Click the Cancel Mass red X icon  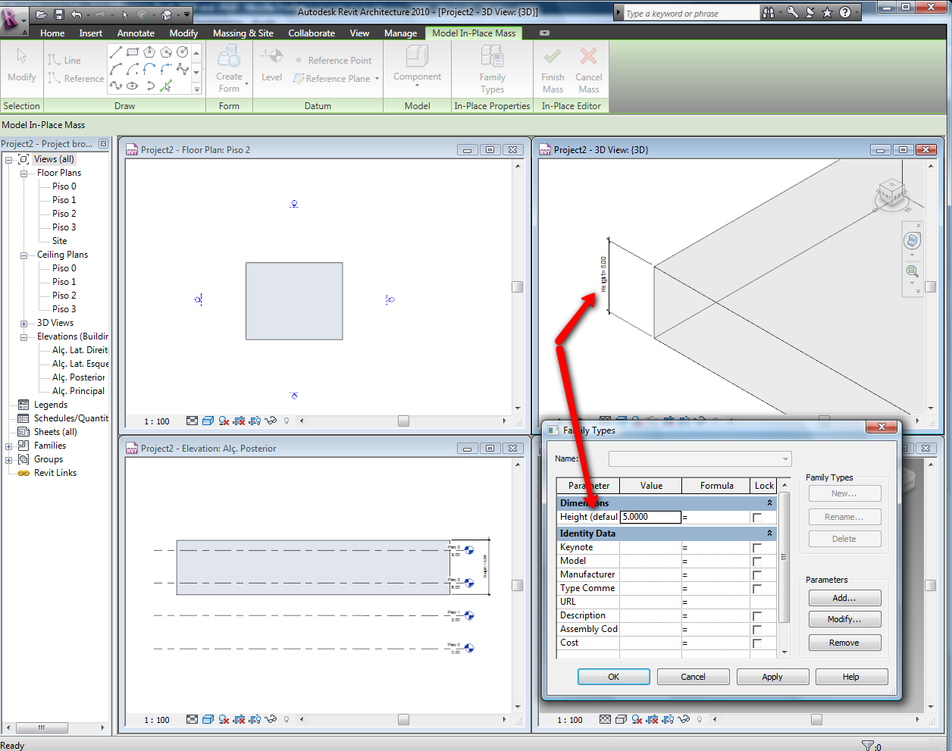(x=588, y=58)
